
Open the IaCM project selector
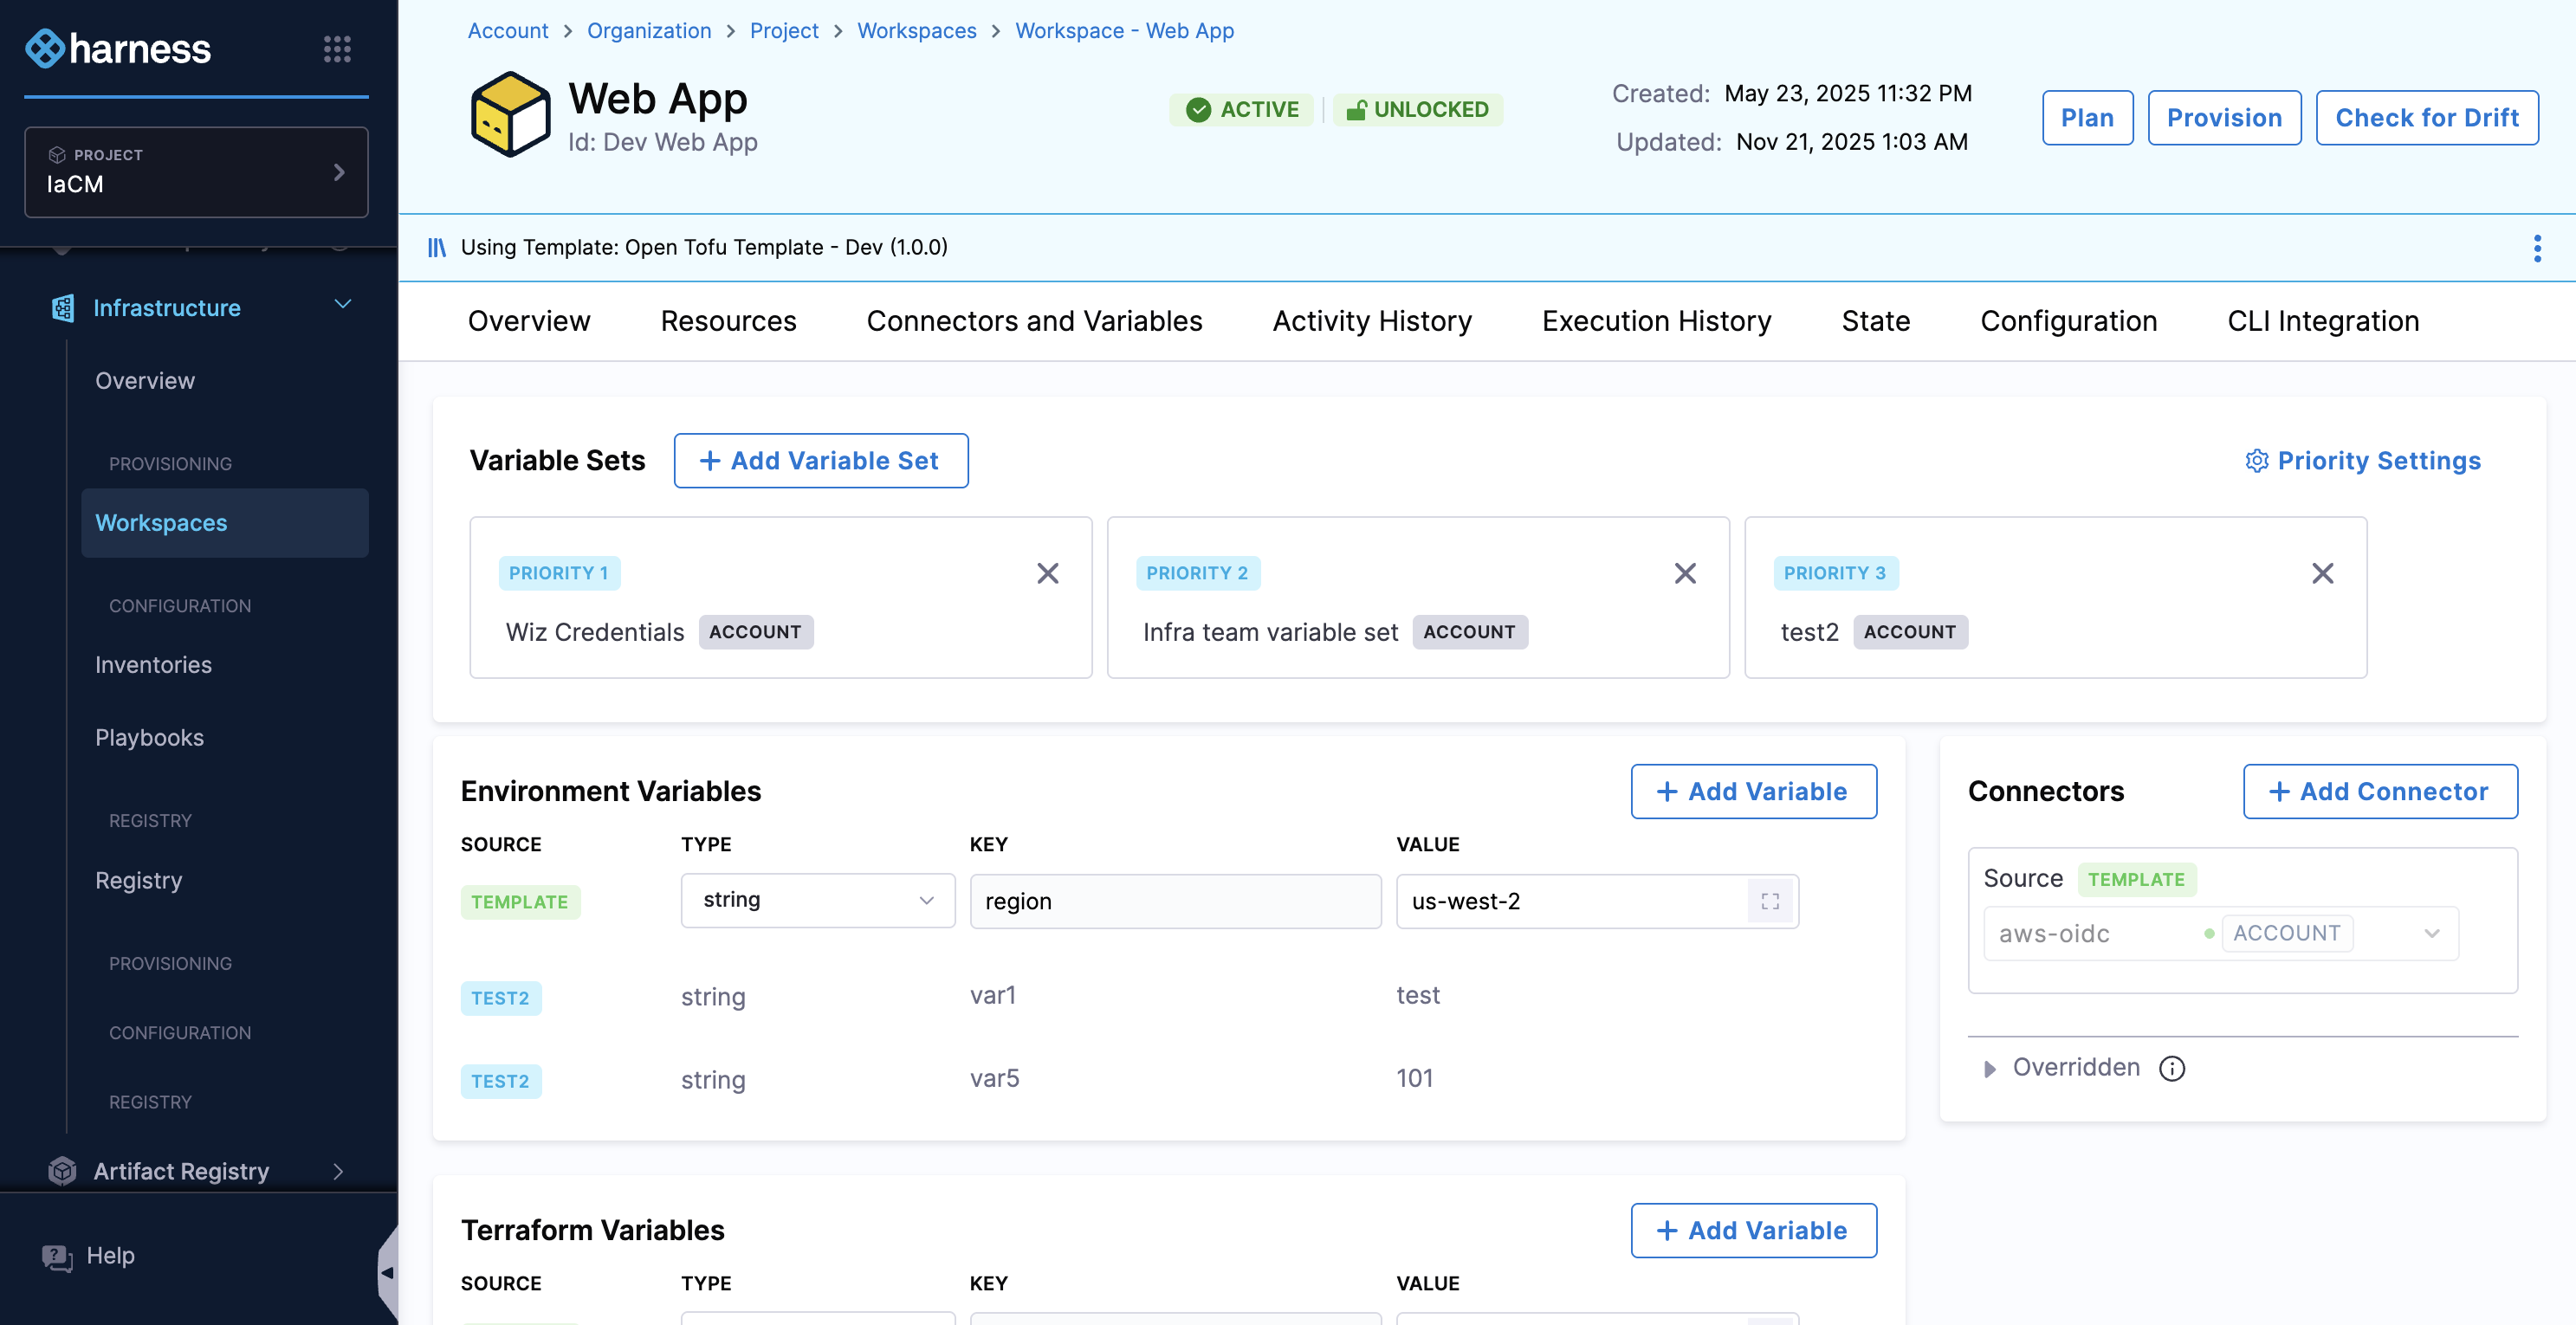tap(196, 172)
